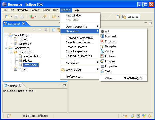Choose Close All Perspectives menu item
Screen dimensions: 155x120
coord(80,56)
